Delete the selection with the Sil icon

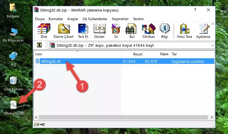click(116, 31)
